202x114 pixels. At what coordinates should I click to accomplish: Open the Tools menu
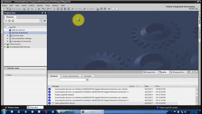pyautogui.click(x=48, y=6)
